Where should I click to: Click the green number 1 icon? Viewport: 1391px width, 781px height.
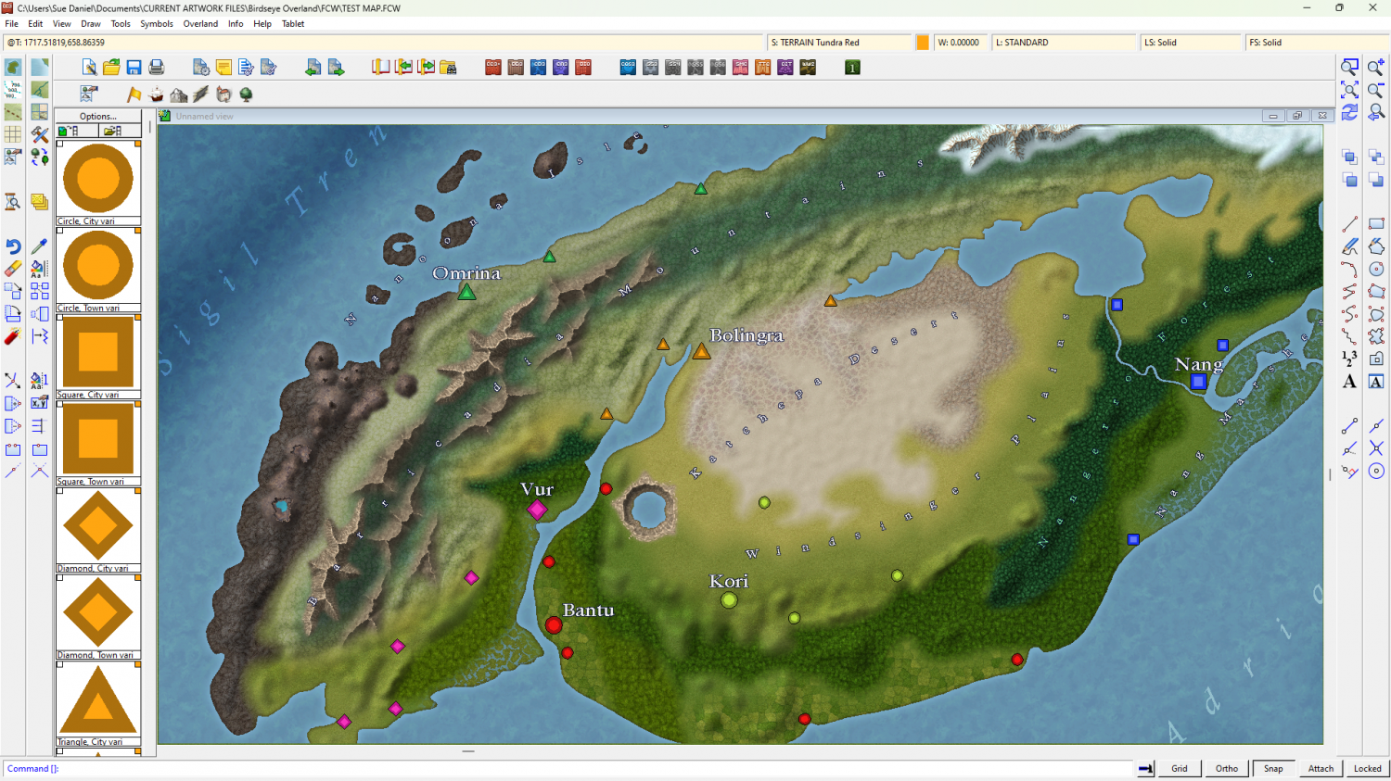(x=852, y=67)
